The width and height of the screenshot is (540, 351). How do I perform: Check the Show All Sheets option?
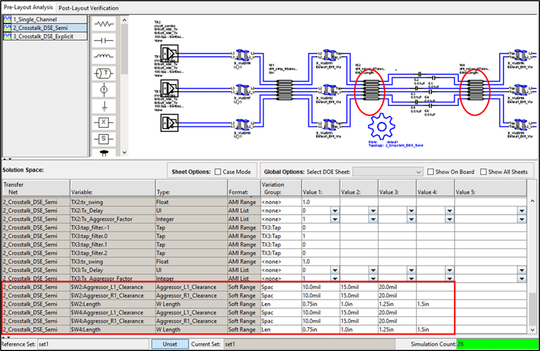[483, 172]
